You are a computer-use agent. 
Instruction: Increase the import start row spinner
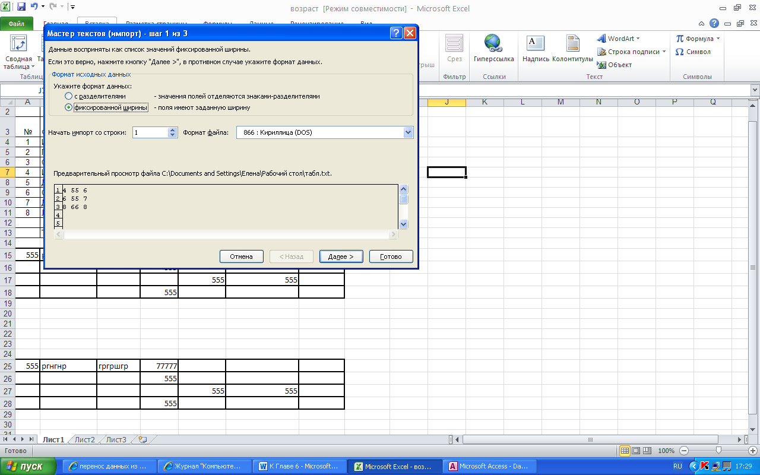coord(173,130)
